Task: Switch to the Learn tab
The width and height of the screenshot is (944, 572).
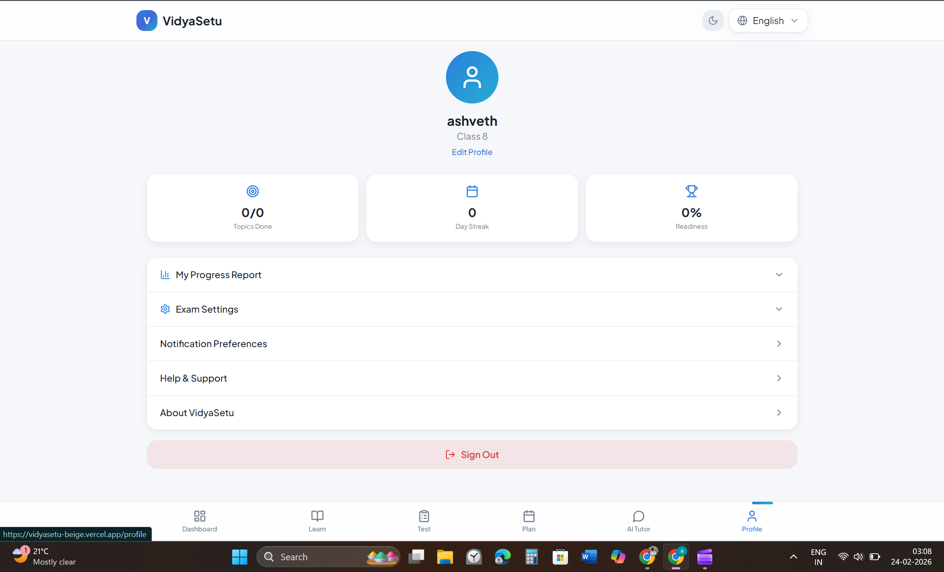Action: coord(317,521)
